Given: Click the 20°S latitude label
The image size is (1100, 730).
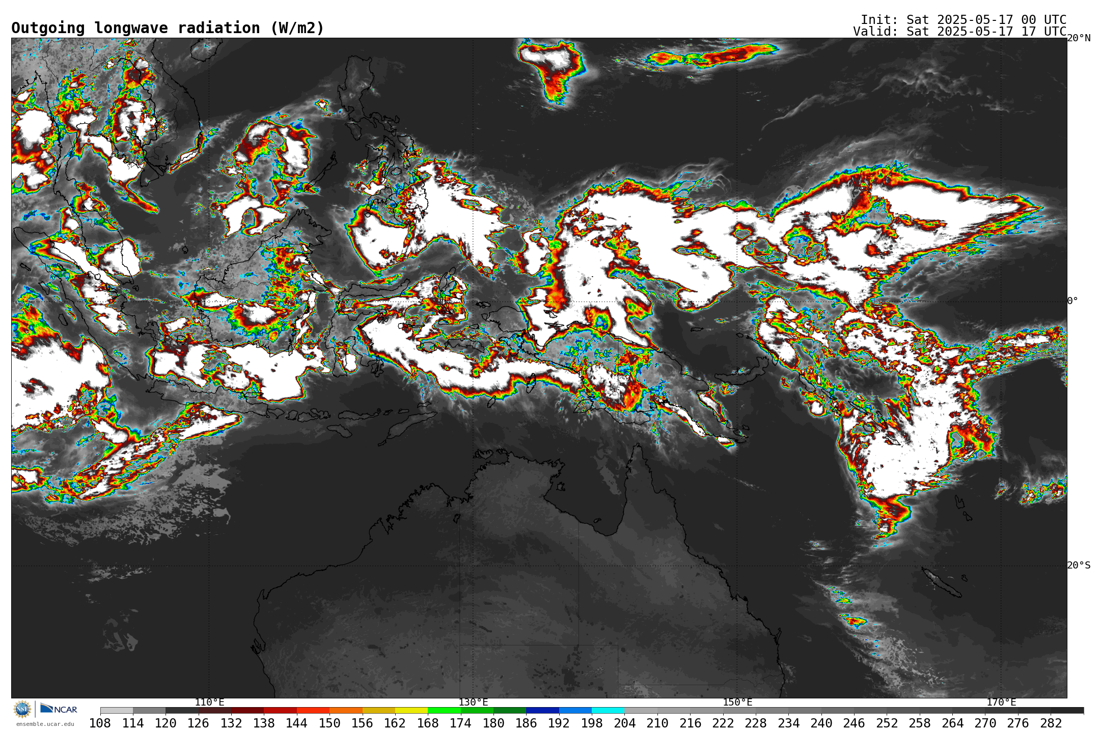Looking at the screenshot, I should point(1079,565).
